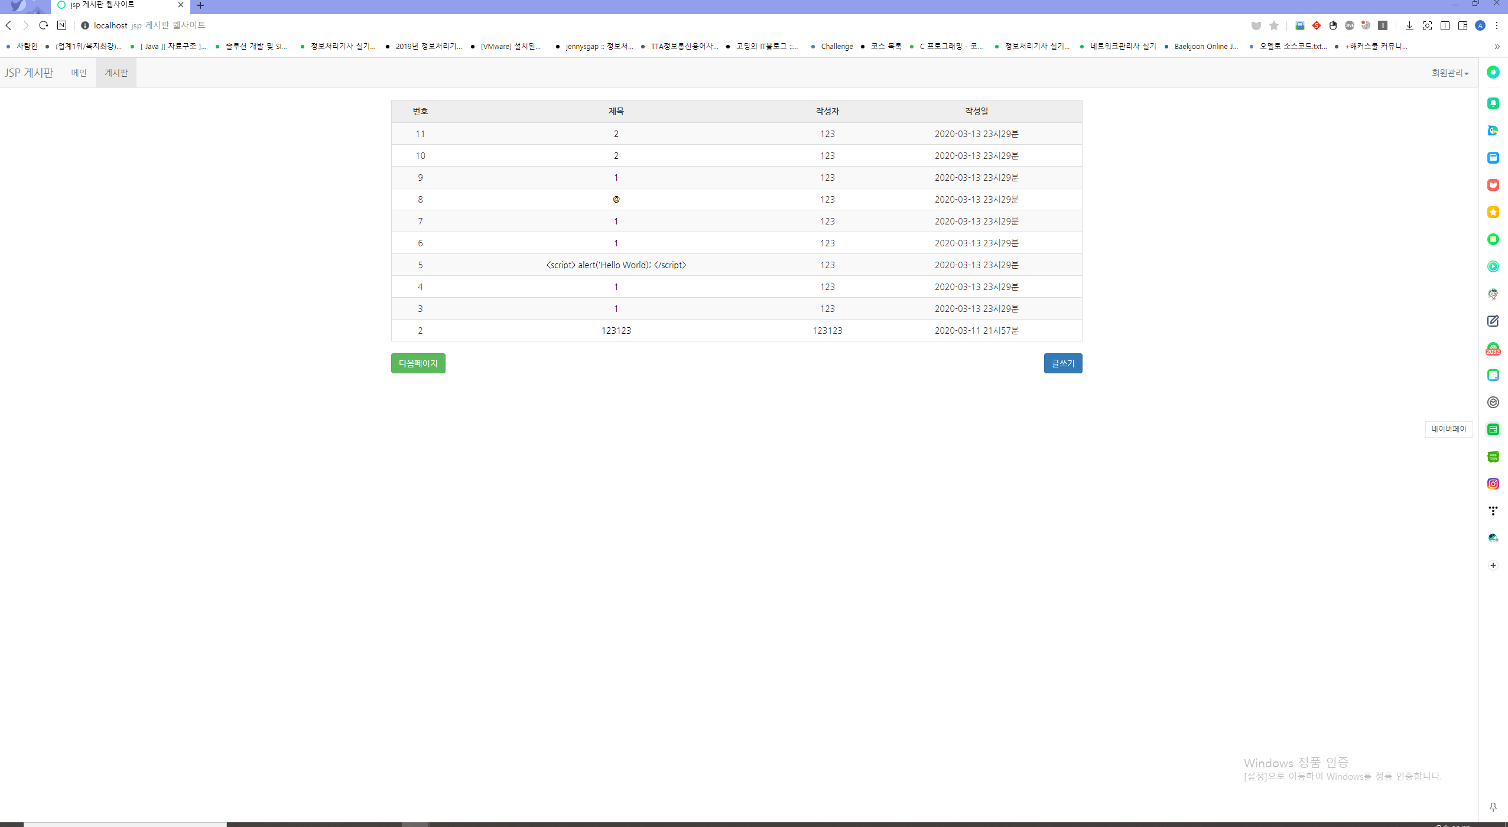1508x827 pixels.
Task: Click the download icon in the browser toolbar
Action: point(1409,25)
